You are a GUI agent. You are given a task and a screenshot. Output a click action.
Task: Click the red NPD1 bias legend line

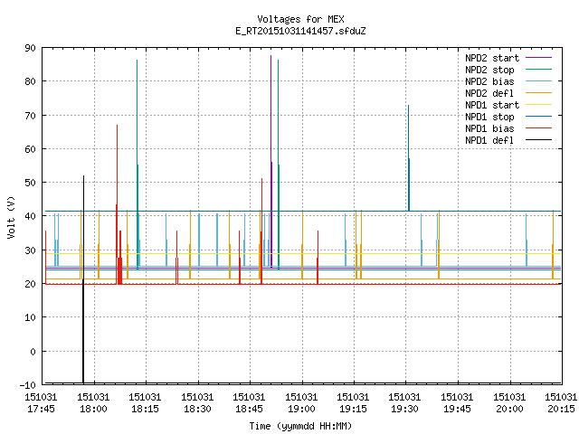538,128
